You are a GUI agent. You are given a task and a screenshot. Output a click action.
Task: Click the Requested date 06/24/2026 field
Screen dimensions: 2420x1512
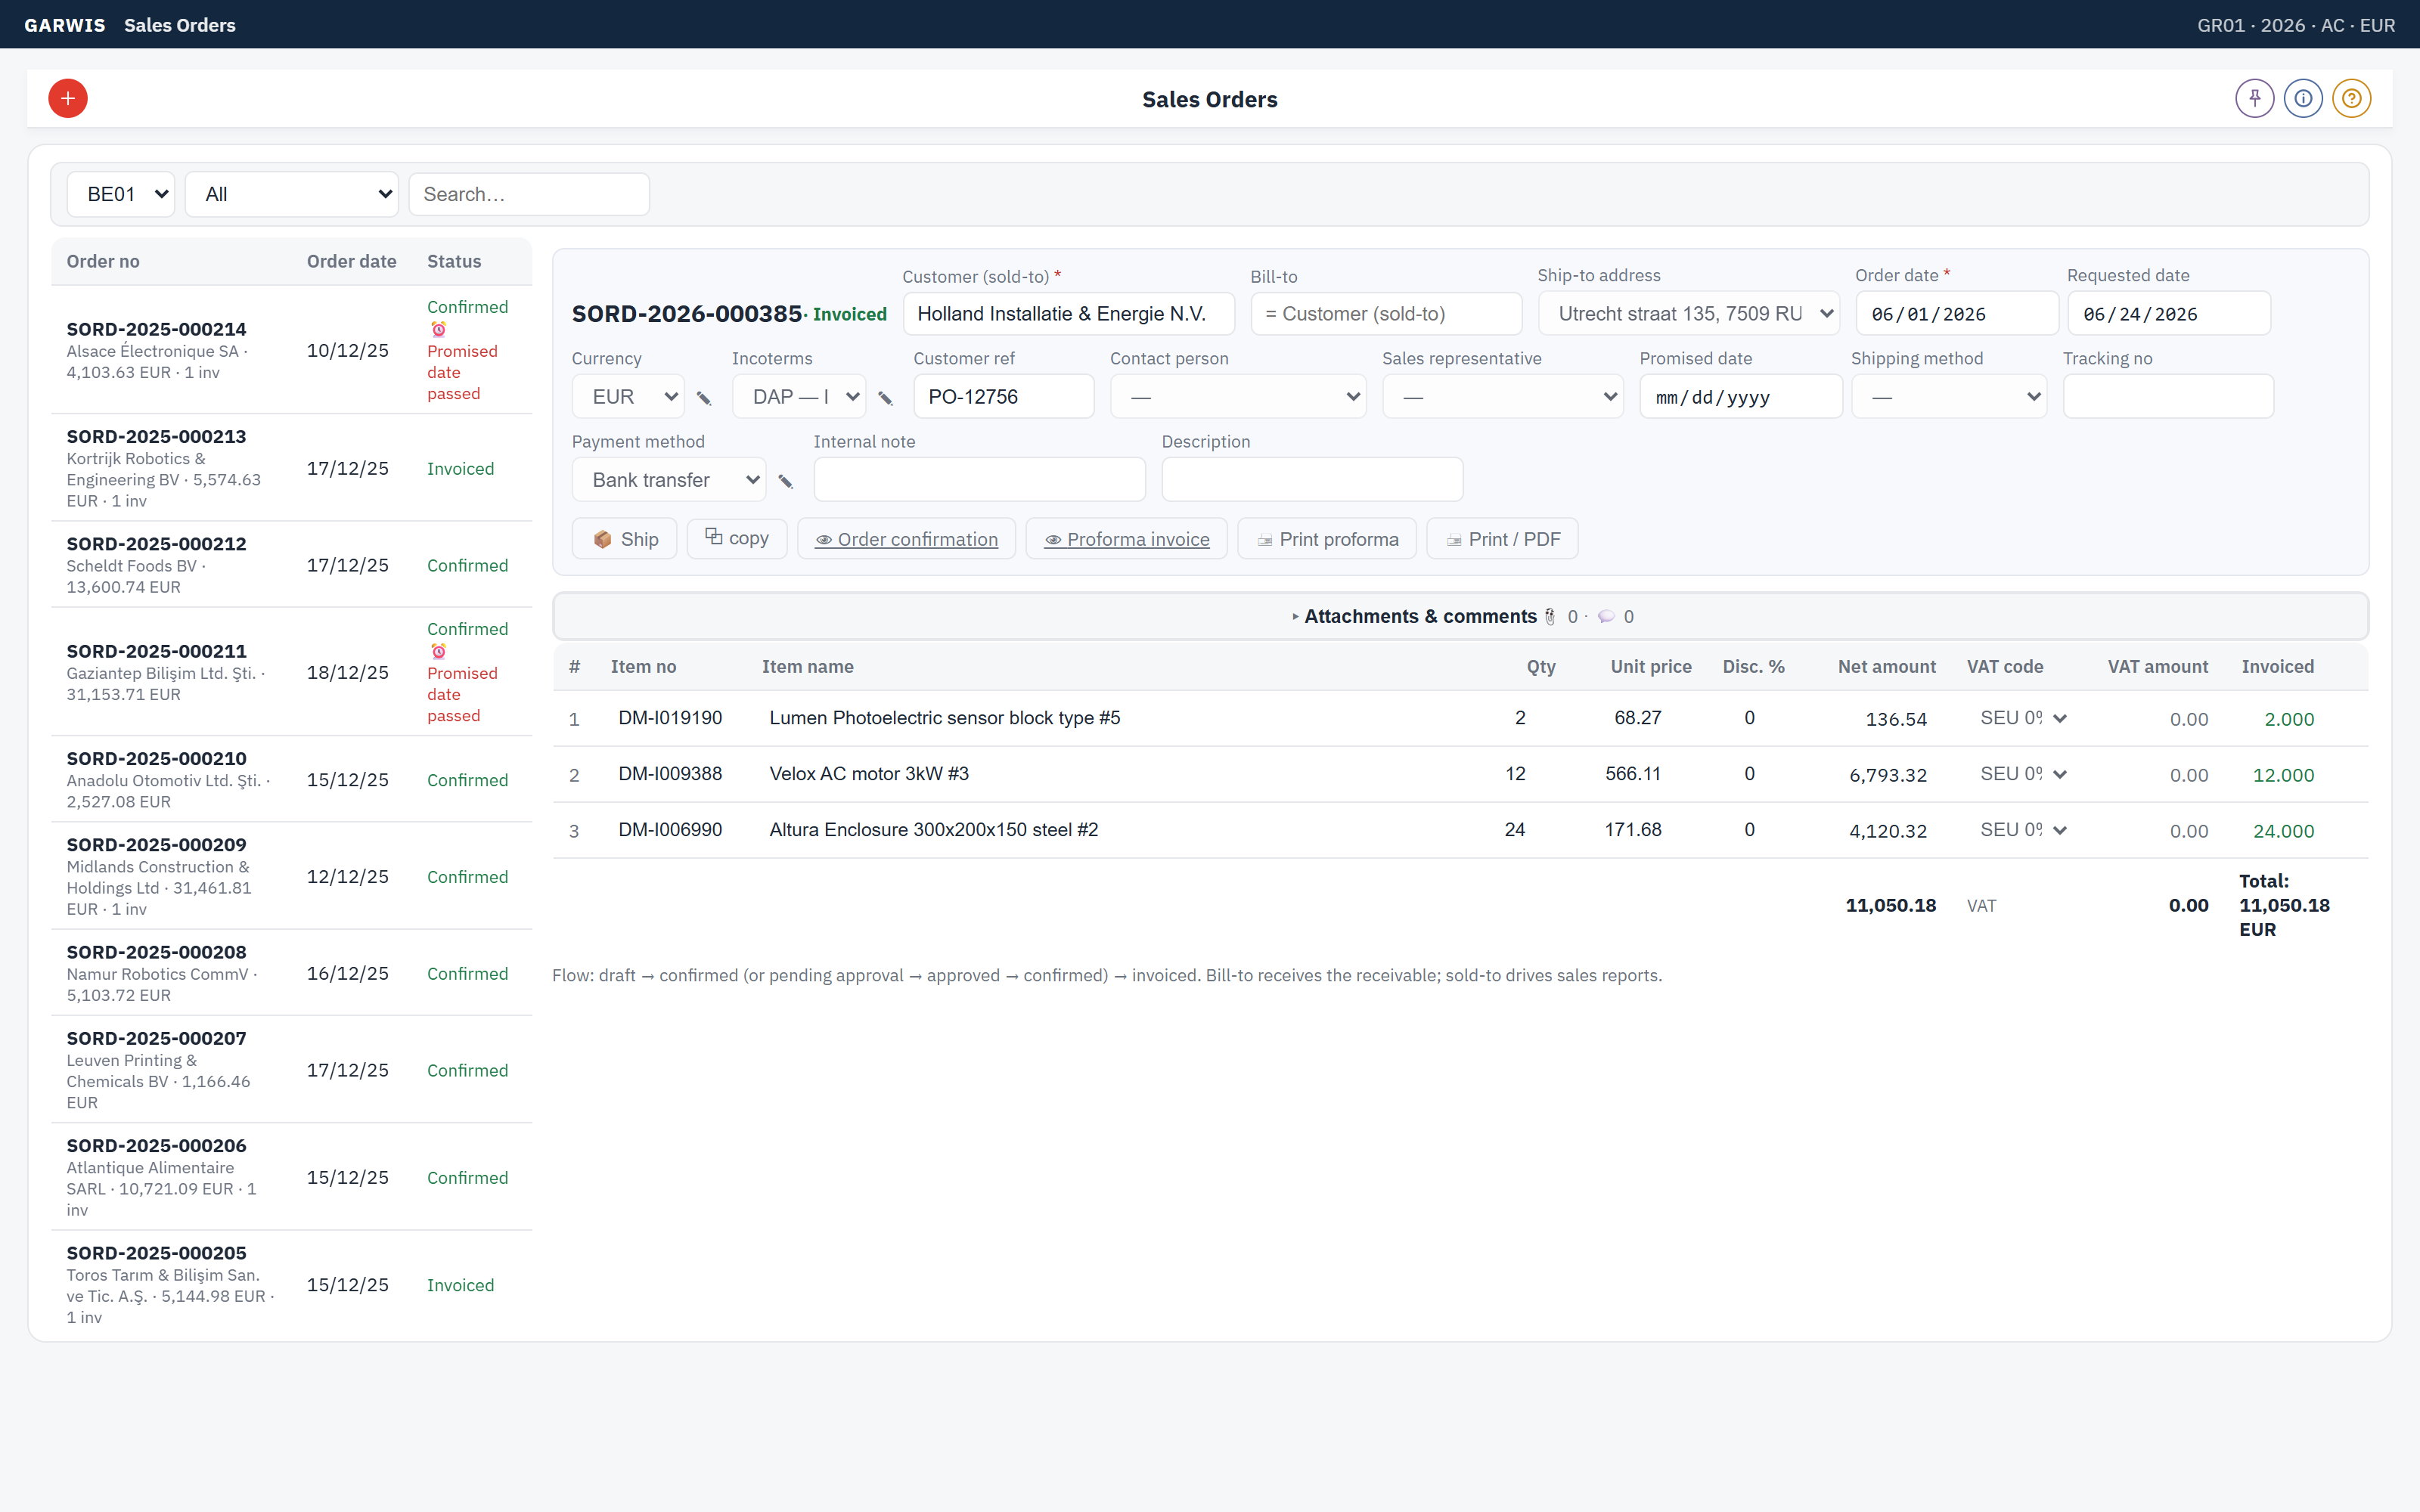point(2169,314)
